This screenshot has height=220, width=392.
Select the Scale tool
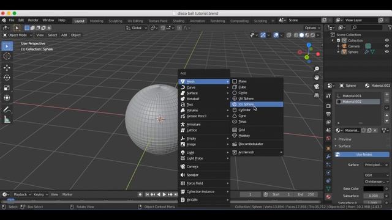click(x=7, y=87)
